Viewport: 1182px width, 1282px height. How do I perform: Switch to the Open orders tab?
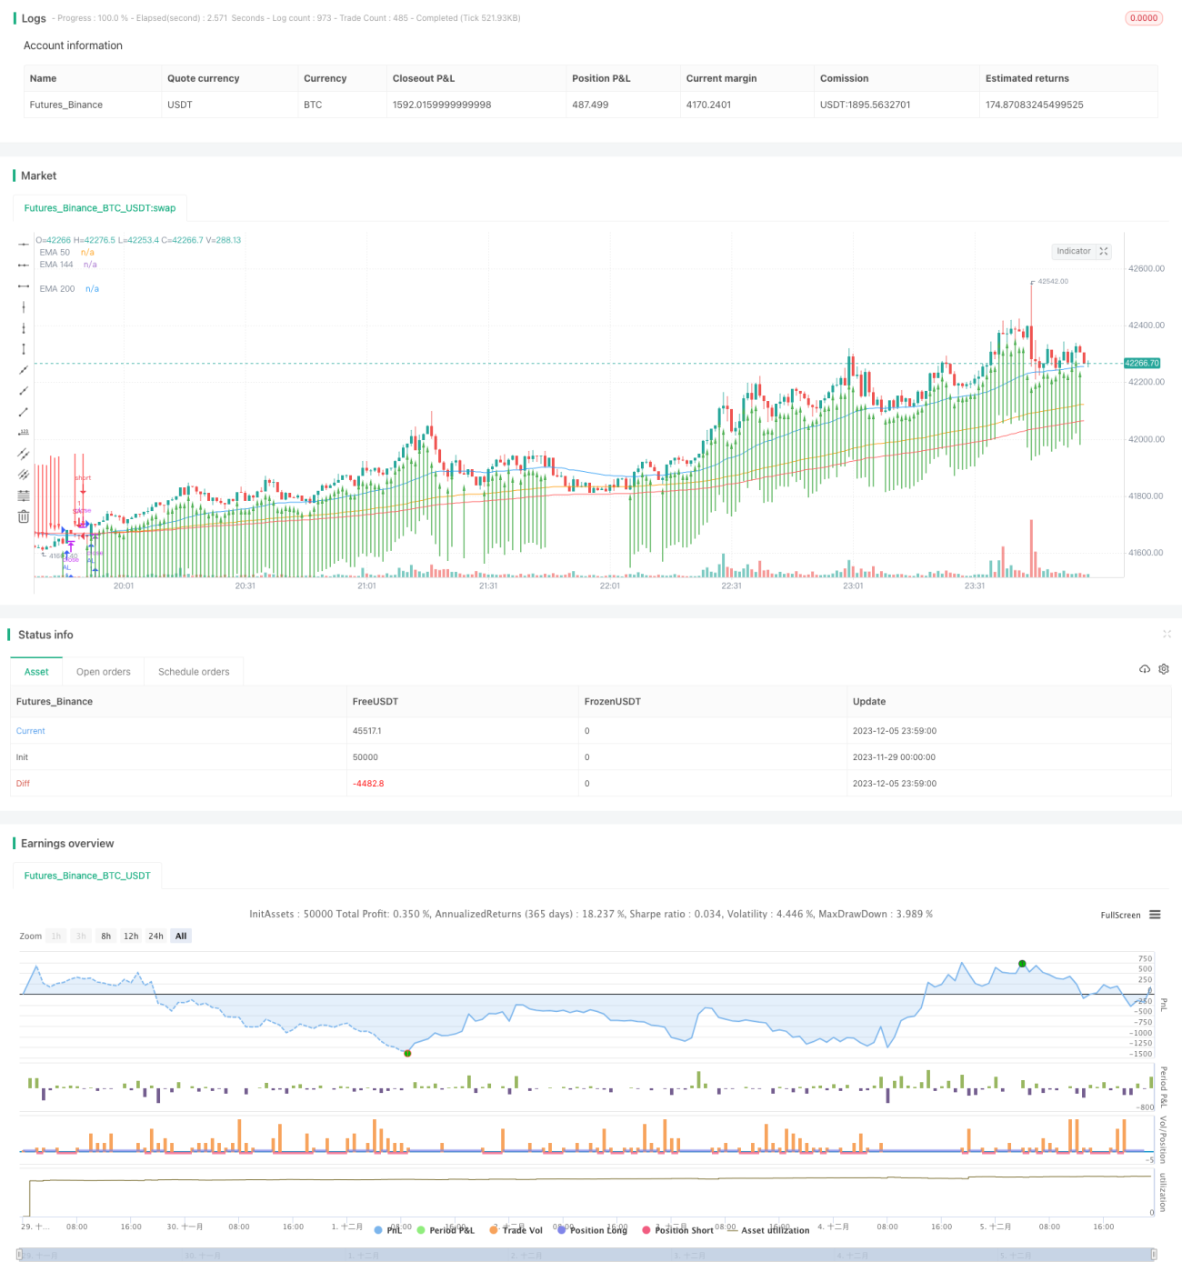[104, 672]
